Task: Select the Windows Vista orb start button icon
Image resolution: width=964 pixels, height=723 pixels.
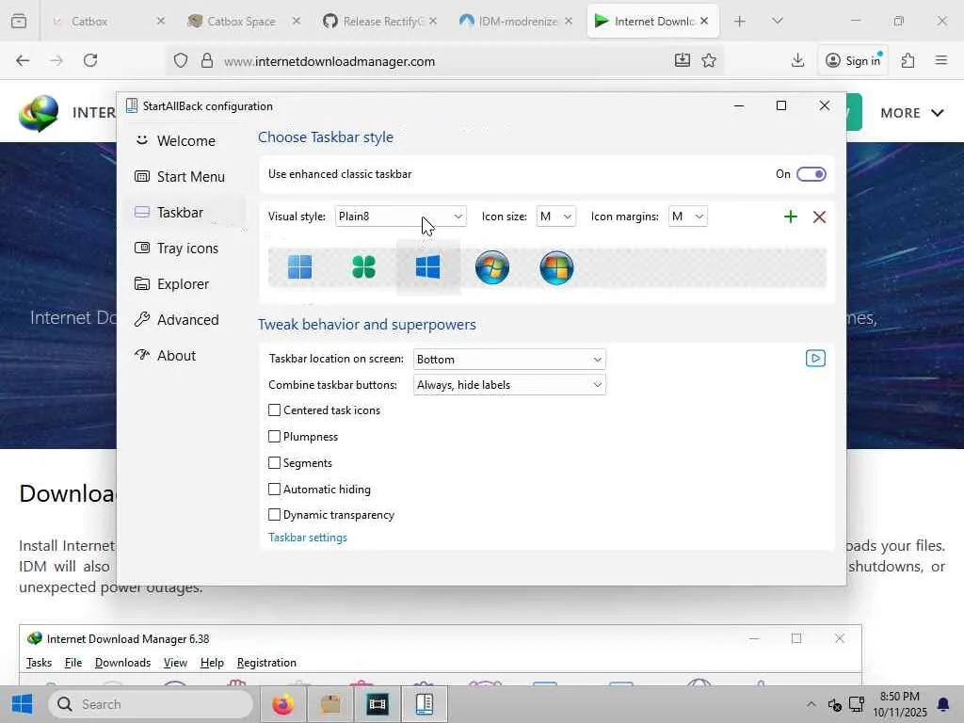Action: coord(556,267)
